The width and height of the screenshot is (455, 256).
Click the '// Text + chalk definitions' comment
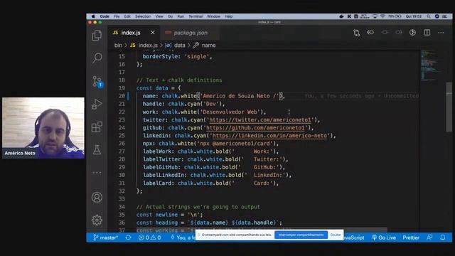click(179, 80)
